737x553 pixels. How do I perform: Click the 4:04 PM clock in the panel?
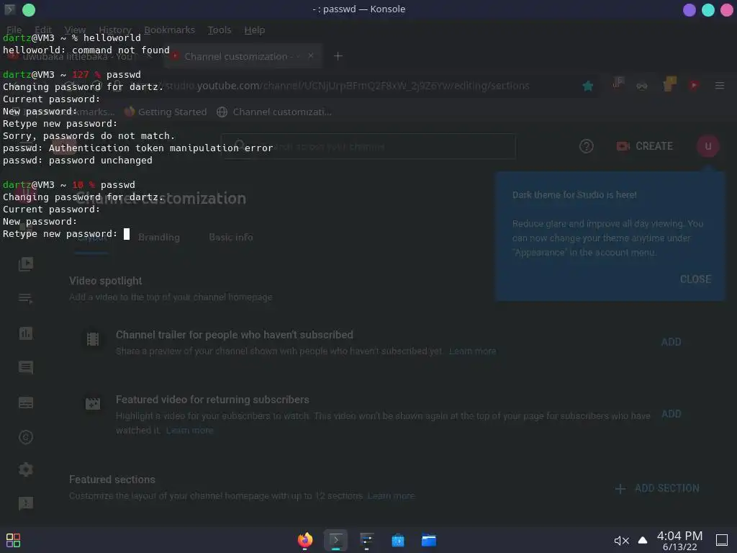click(x=679, y=536)
